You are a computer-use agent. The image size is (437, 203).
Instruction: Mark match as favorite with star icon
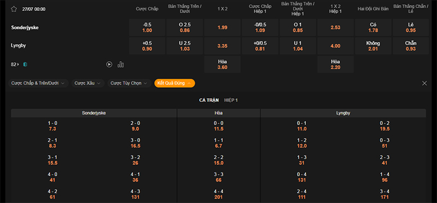(x=14, y=9)
